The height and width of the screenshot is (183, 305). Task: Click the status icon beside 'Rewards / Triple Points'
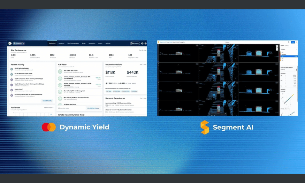click(x=12, y=74)
